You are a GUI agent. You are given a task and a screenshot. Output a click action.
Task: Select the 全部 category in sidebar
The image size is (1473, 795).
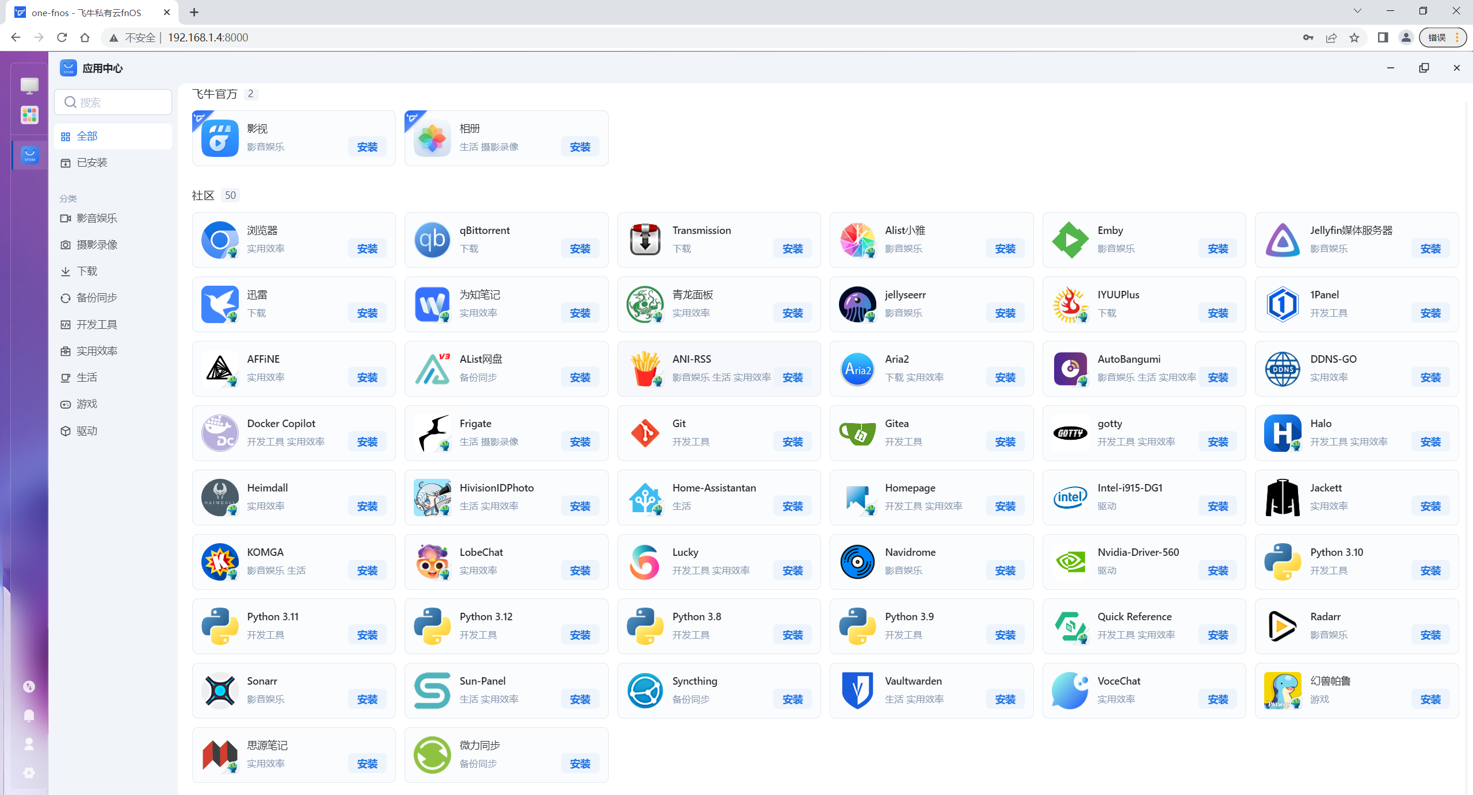tap(113, 136)
